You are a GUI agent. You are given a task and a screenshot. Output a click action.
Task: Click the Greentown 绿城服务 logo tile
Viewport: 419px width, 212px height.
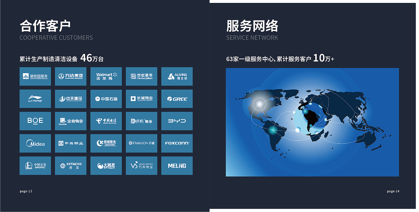click(x=106, y=143)
